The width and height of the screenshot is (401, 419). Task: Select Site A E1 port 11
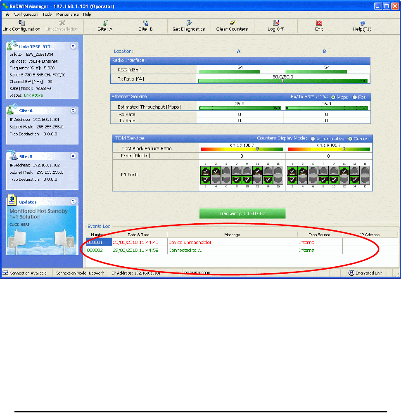click(257, 171)
